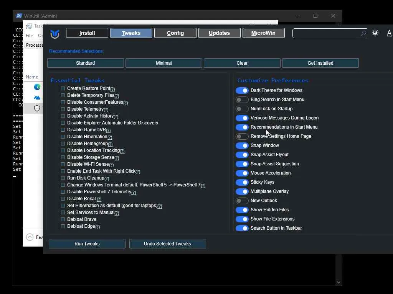Toggle Sticky Keys switch

point(242,182)
